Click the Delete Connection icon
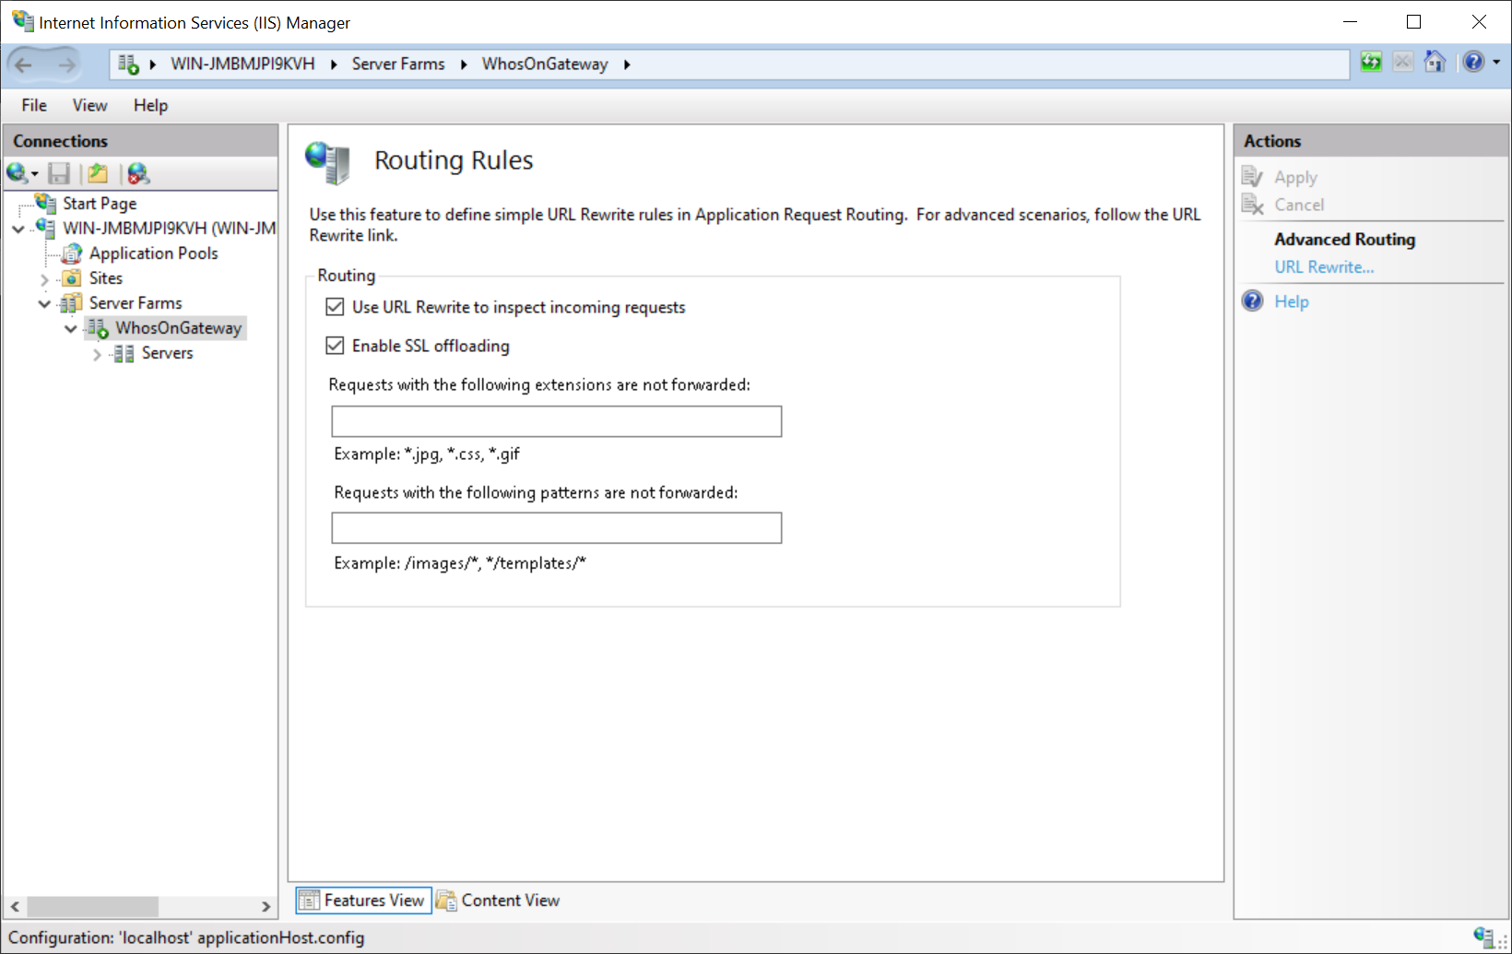The image size is (1512, 954). click(x=138, y=173)
